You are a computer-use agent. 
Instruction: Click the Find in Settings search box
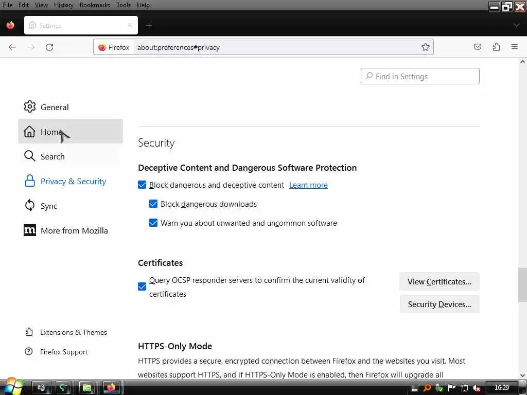pyautogui.click(x=420, y=76)
